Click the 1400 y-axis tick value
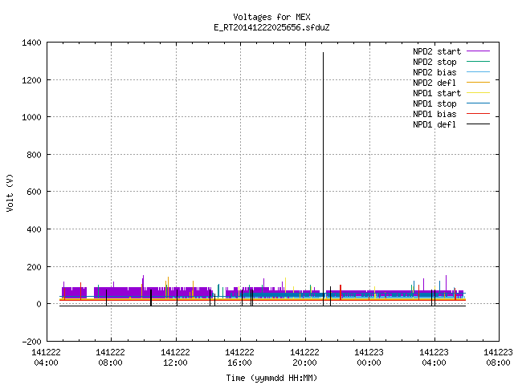The width and height of the screenshot is (514, 385). coord(31,43)
